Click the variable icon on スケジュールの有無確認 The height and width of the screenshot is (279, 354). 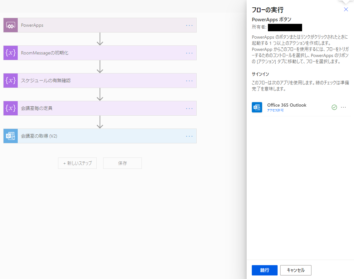tap(10, 81)
